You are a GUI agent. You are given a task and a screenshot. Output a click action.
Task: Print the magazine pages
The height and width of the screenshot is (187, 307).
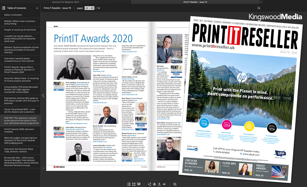click(154, 184)
